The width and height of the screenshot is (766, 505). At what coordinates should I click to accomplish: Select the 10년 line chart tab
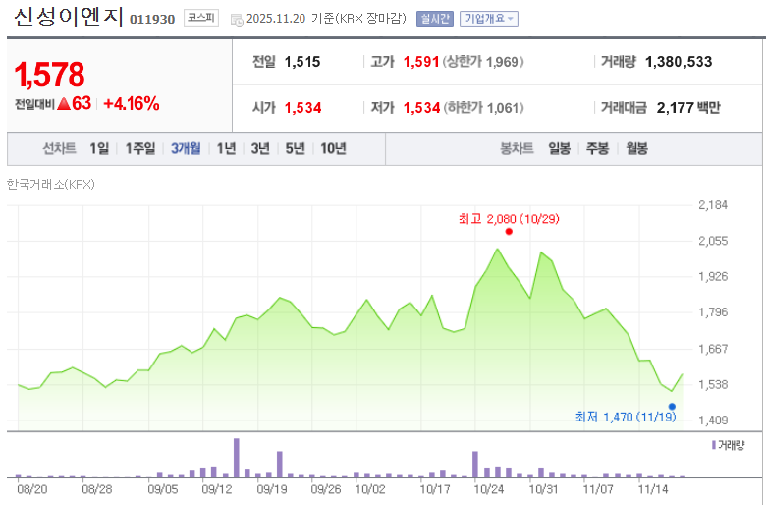point(333,148)
